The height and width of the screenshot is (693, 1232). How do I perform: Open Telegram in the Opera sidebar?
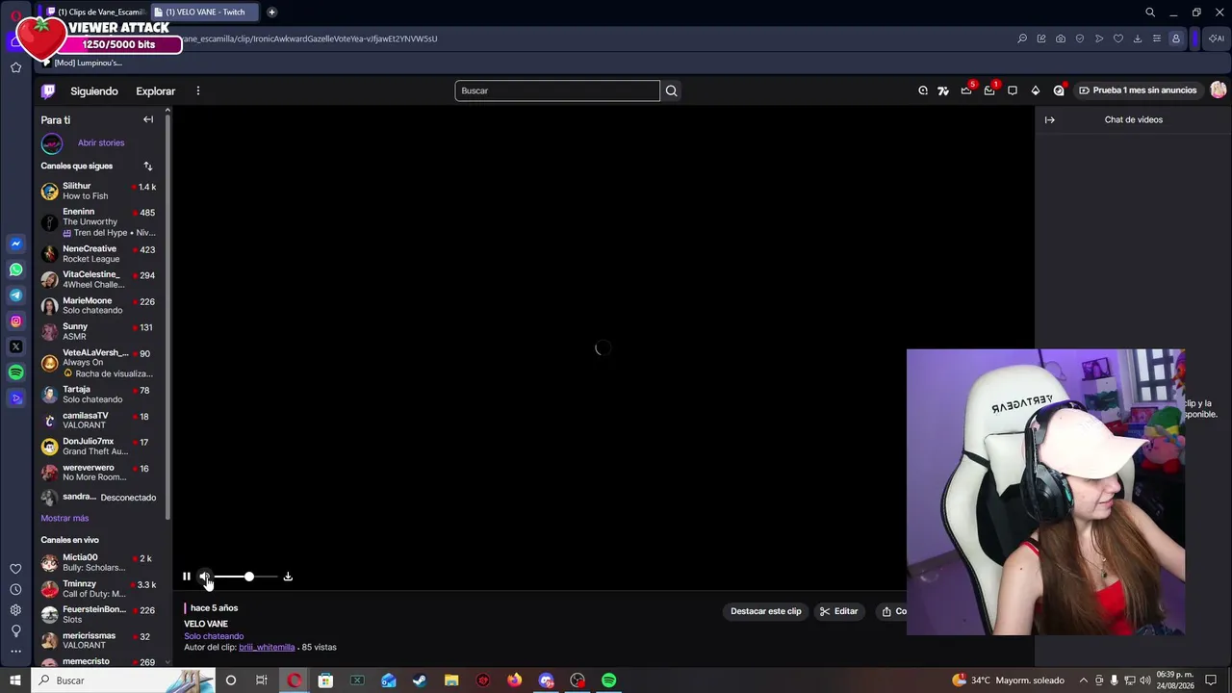coord(15,295)
